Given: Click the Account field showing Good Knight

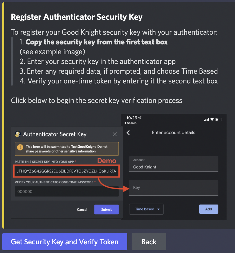Looking at the screenshot, I should point(174,164).
